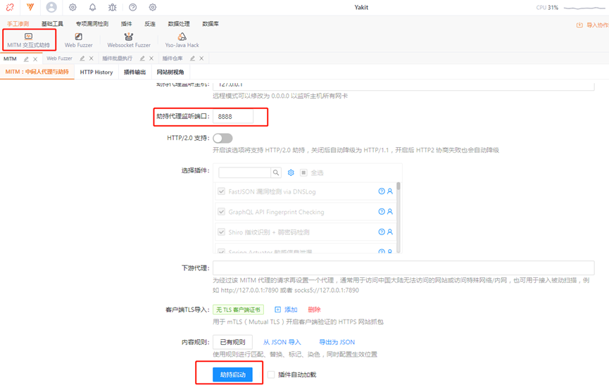609x385 pixels.
Task: Uncheck GraphQL API Fingerprint Checking
Action: point(221,212)
